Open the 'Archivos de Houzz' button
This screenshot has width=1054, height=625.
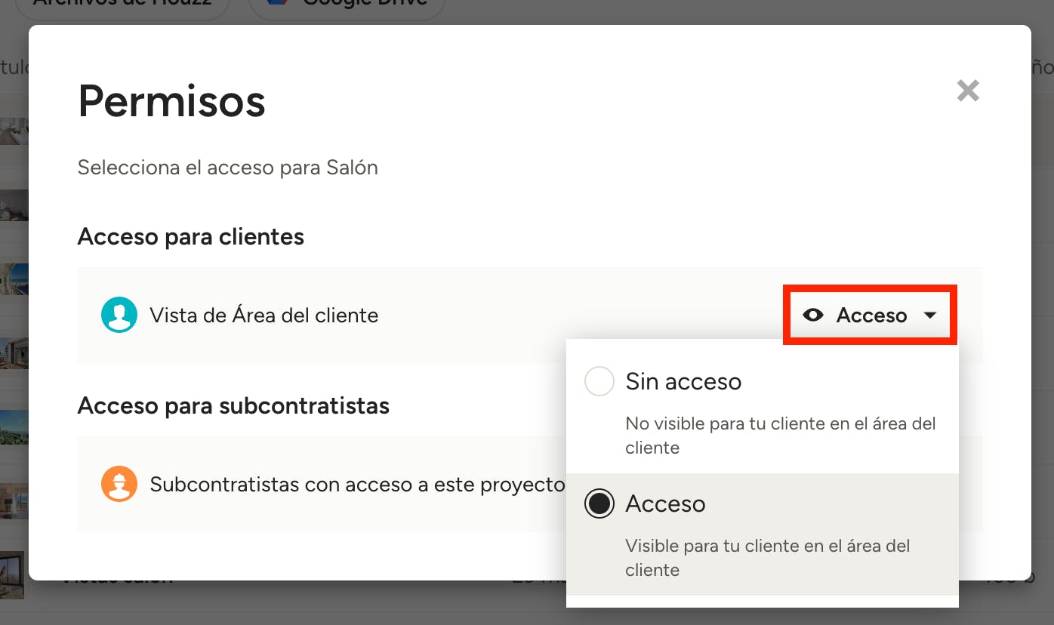coord(122,5)
